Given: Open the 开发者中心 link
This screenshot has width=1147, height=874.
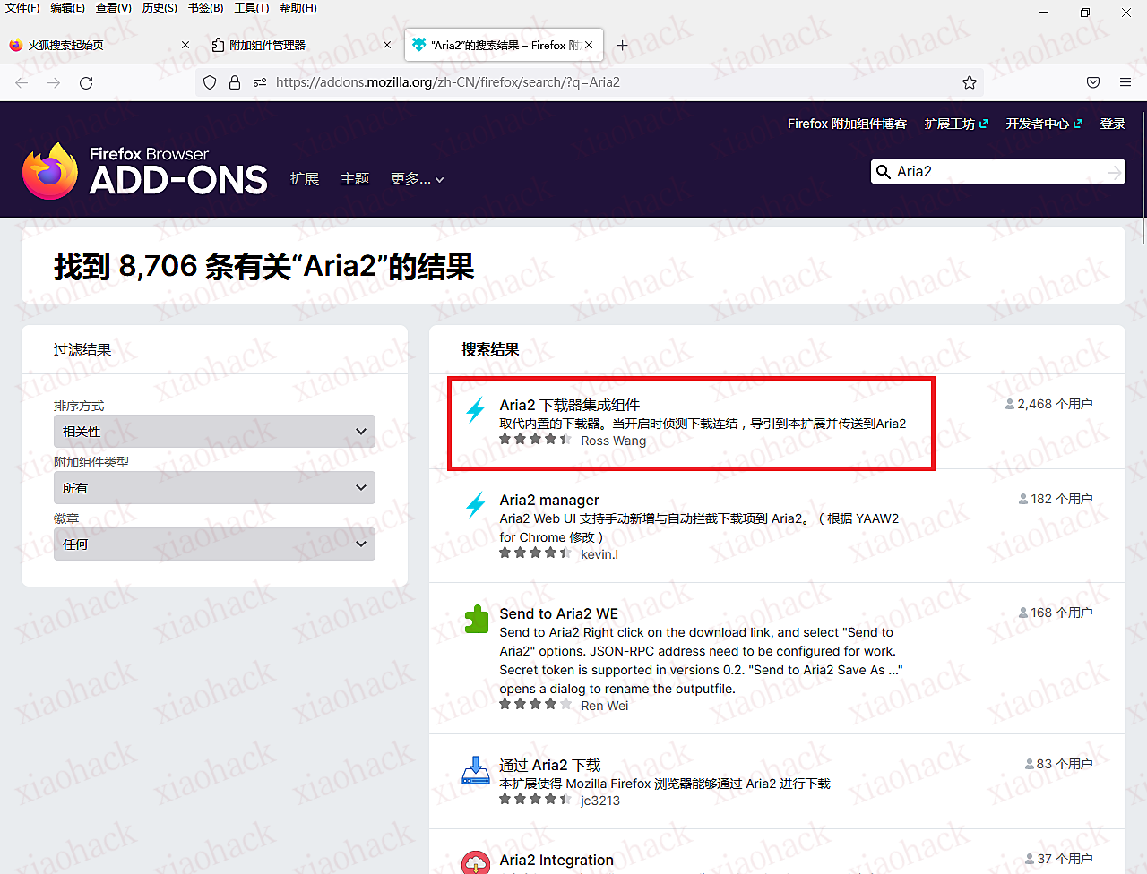Looking at the screenshot, I should (x=1044, y=124).
